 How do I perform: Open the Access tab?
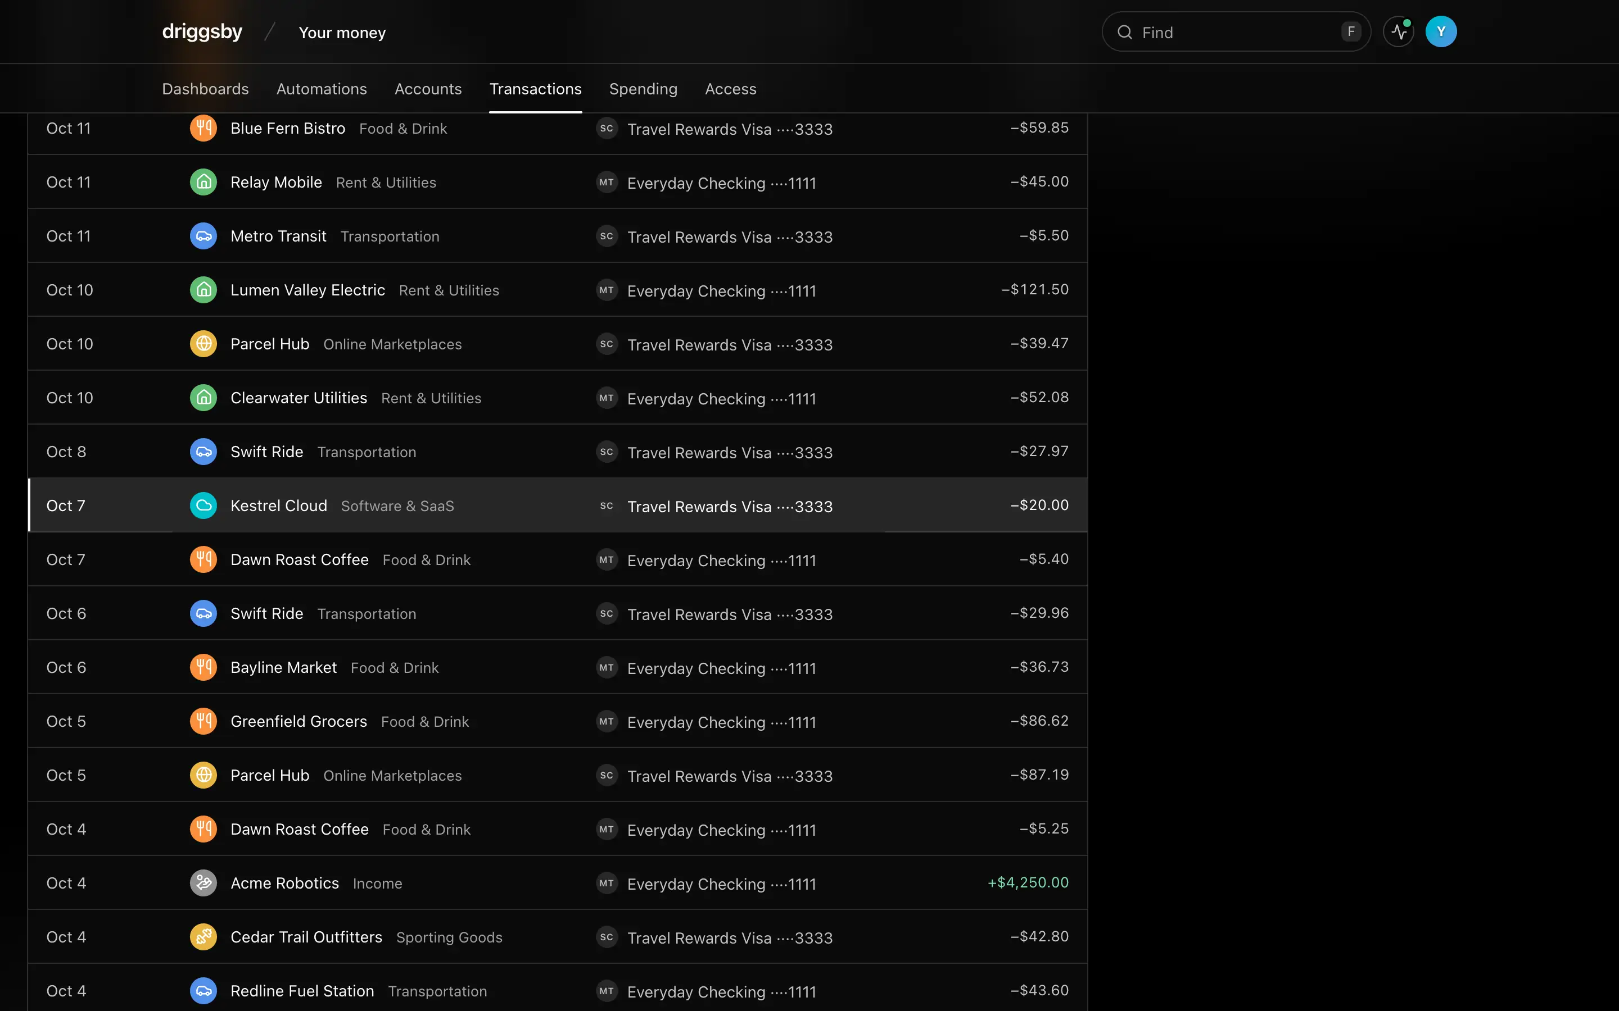pyautogui.click(x=731, y=89)
